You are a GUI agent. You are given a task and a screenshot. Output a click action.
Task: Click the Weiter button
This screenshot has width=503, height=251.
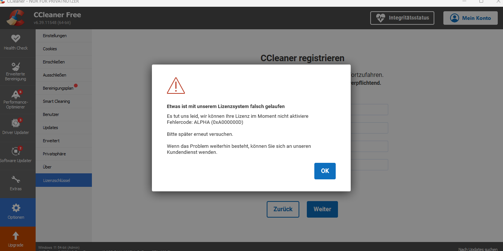click(322, 209)
